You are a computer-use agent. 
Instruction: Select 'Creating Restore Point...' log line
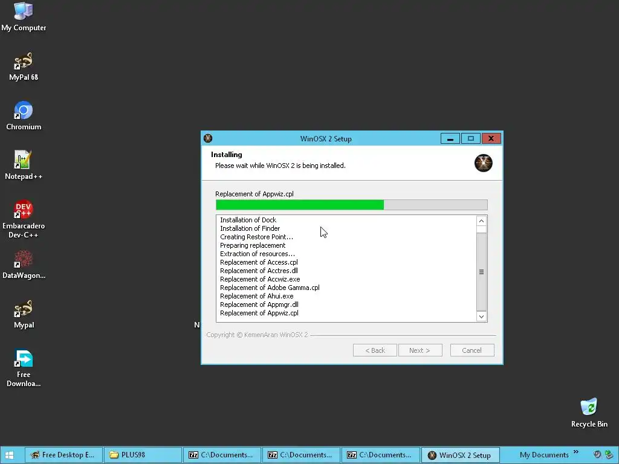click(x=256, y=237)
